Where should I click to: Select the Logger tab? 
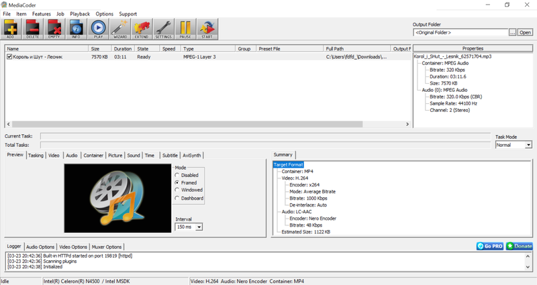click(x=14, y=246)
